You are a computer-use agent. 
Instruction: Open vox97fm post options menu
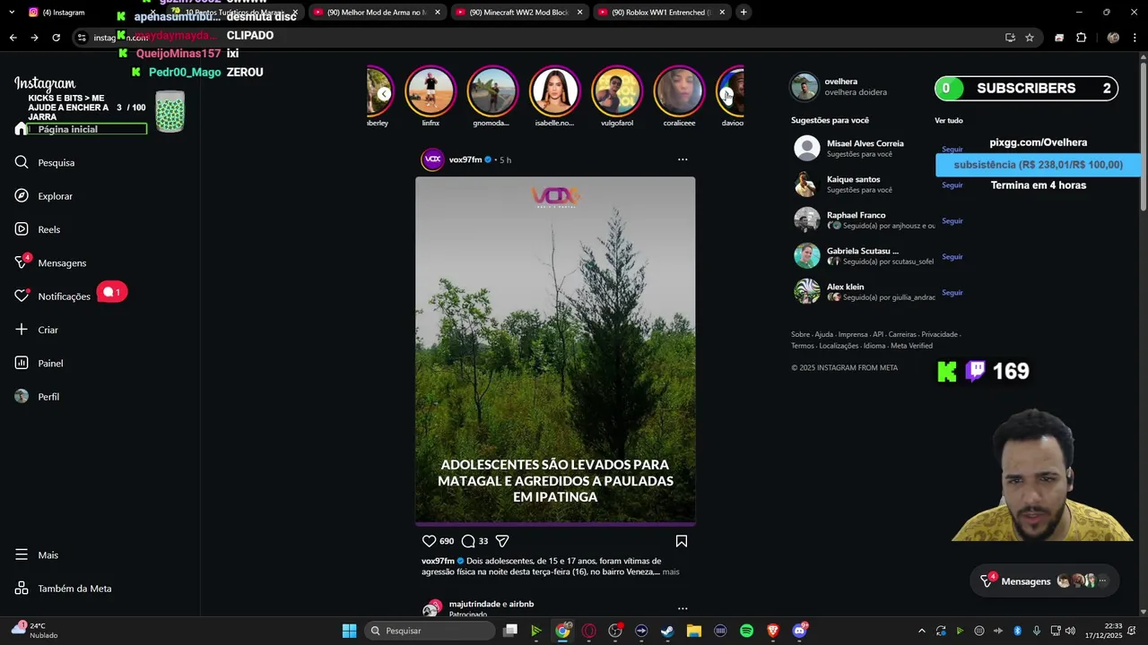click(x=683, y=159)
